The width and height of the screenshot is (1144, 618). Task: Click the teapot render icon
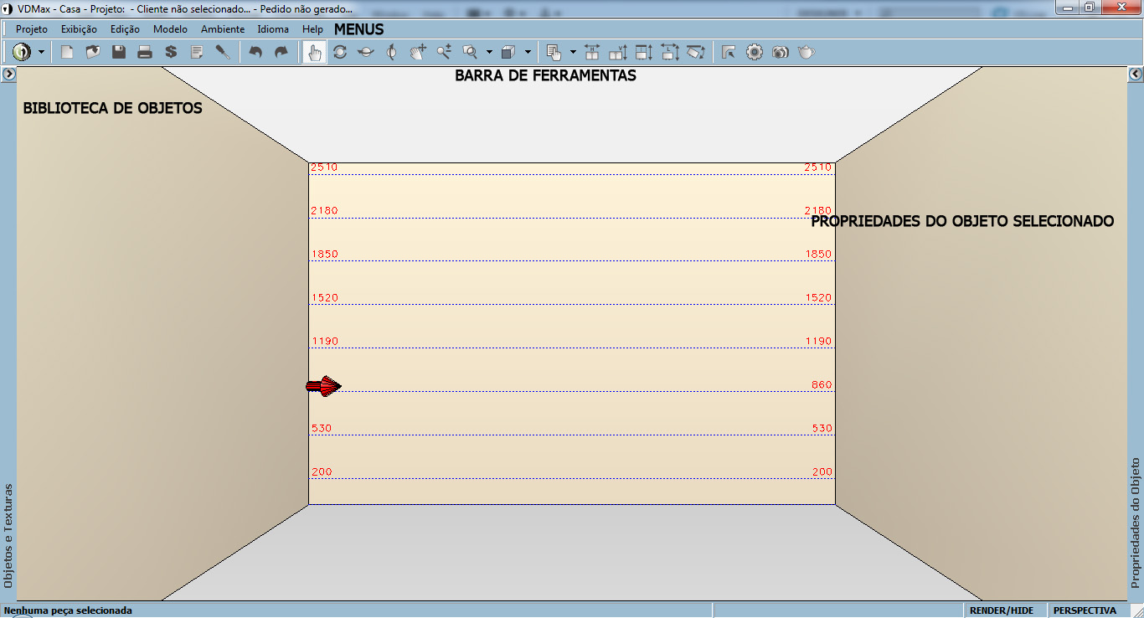(x=806, y=52)
